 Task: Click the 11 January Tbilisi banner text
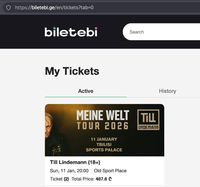104,142
